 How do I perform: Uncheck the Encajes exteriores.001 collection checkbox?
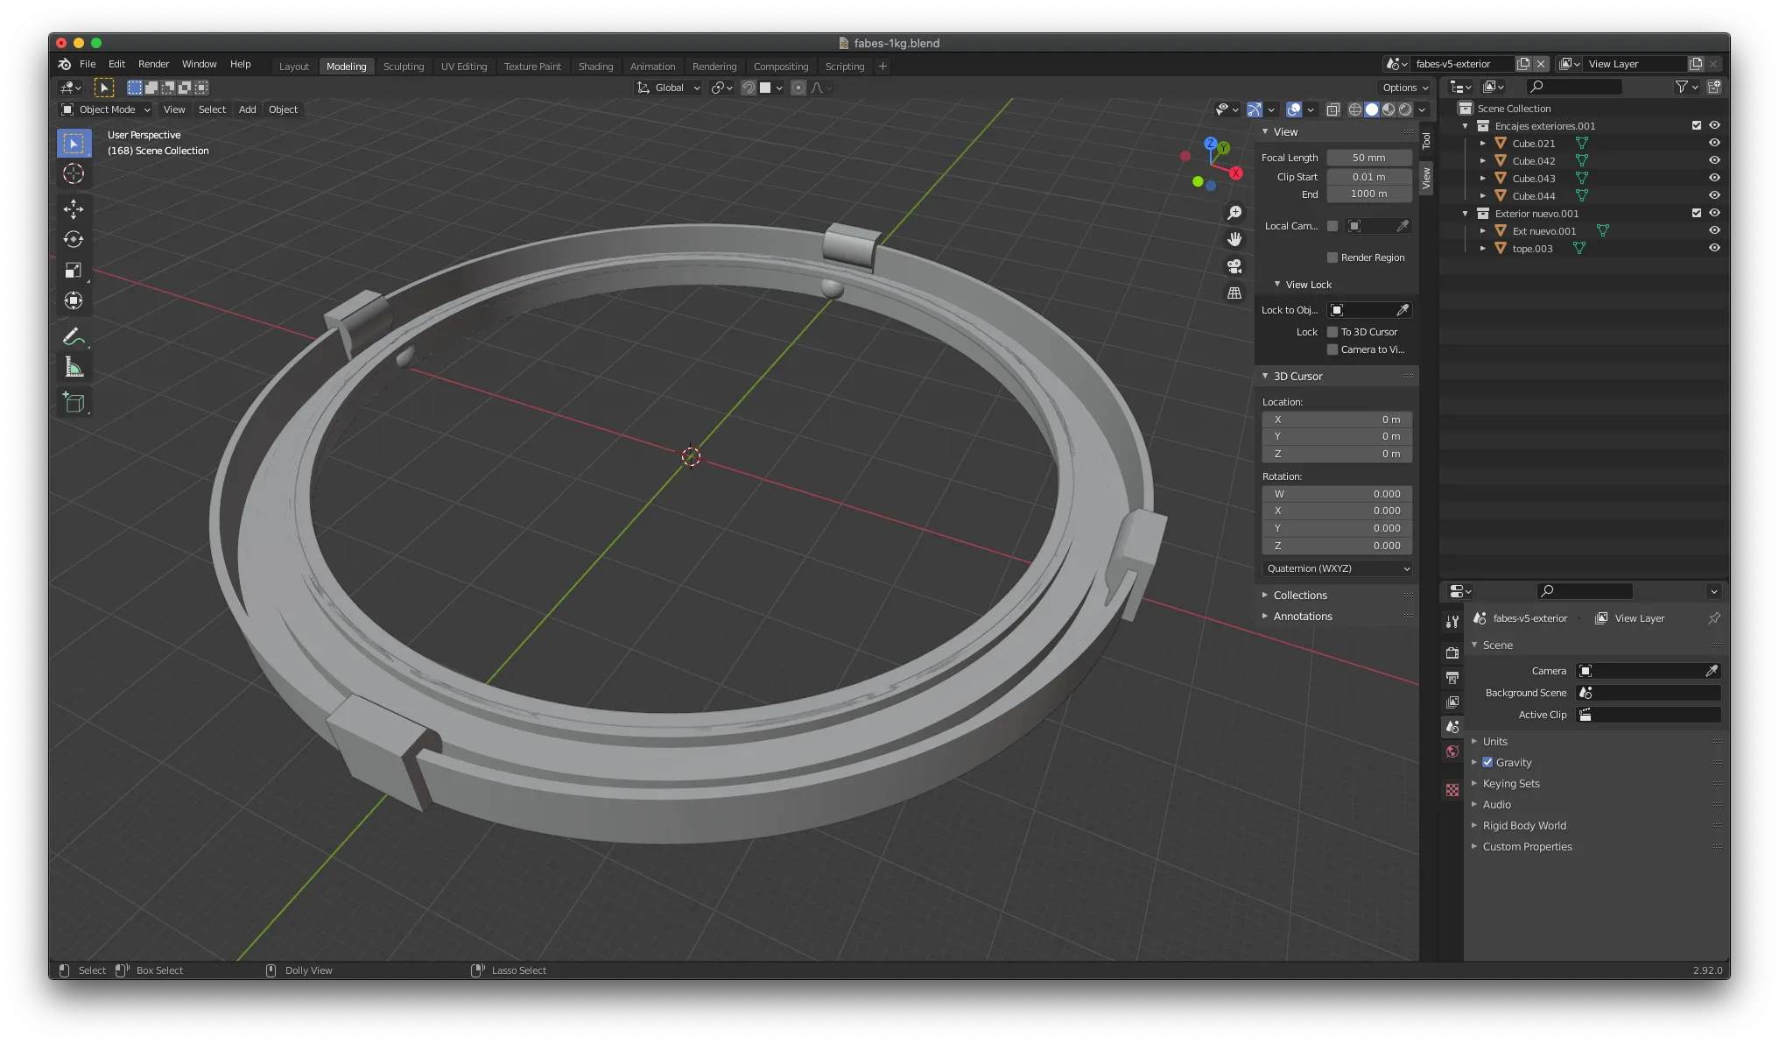tap(1696, 125)
